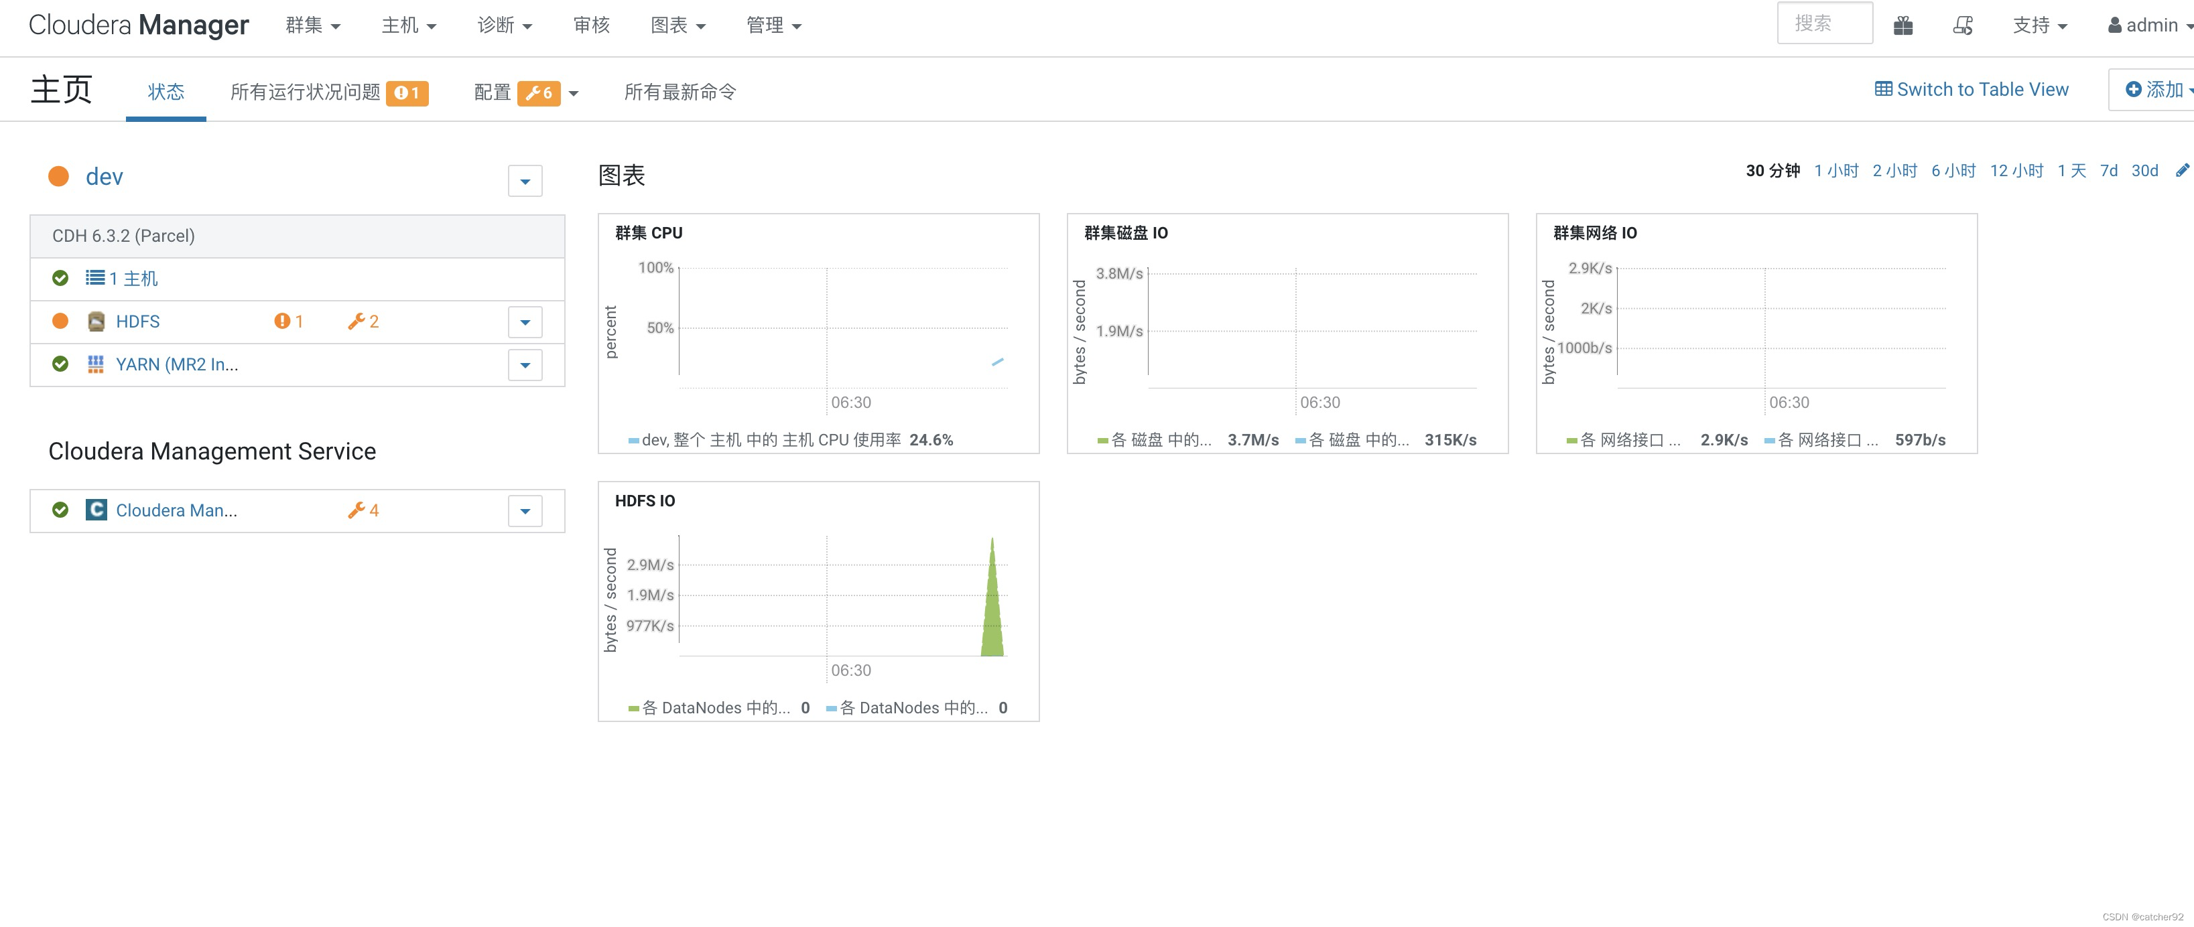2194x927 pixels.
Task: Click the HDFS health issue warning icon
Action: [282, 321]
